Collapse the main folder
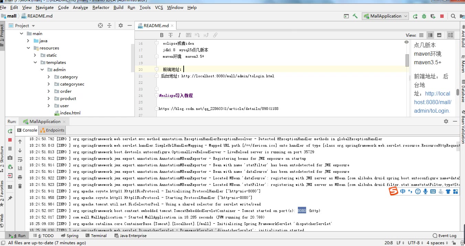Image resolution: width=465 pixels, height=246 pixels. (21, 34)
